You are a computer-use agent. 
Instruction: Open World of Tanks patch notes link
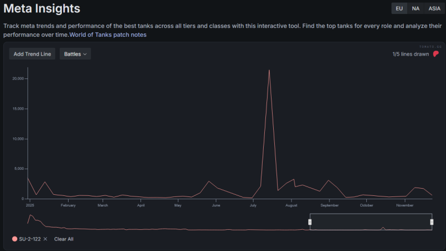[x=108, y=35]
